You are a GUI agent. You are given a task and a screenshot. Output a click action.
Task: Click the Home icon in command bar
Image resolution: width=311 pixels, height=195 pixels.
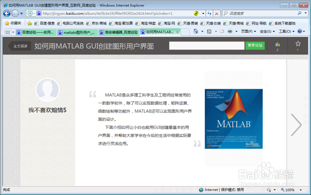(196, 31)
